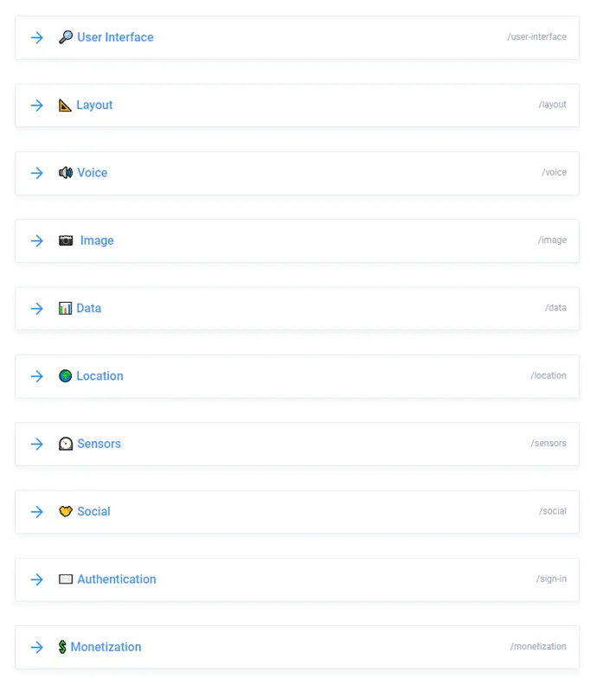Click the speaker icon beside Voice
The width and height of the screenshot is (597, 685).
pyautogui.click(x=66, y=173)
